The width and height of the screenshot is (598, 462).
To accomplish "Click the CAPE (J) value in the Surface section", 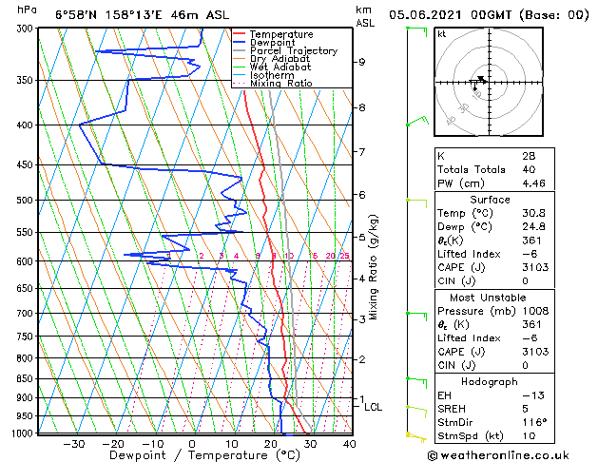I will [535, 267].
